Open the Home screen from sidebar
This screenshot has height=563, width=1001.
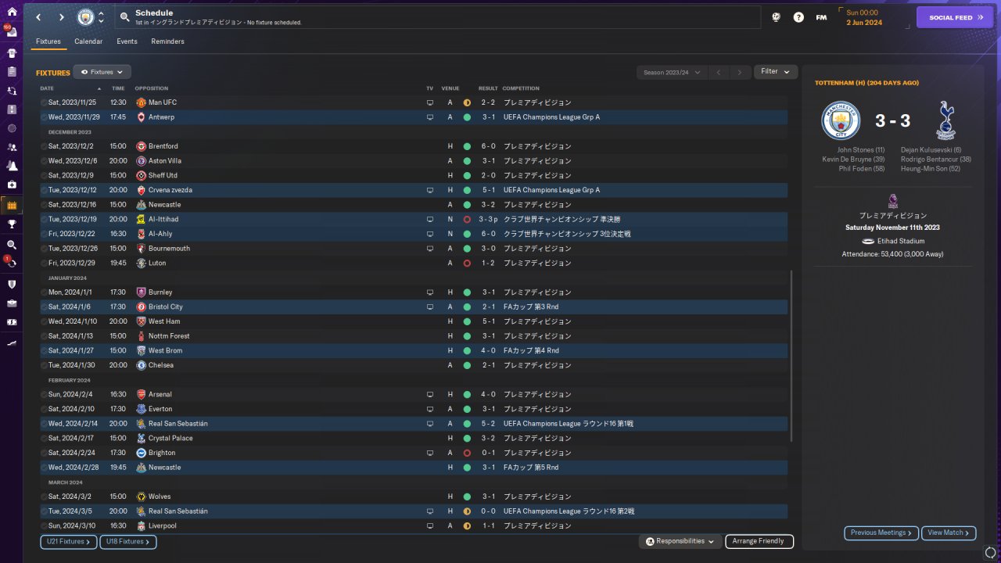(x=12, y=12)
